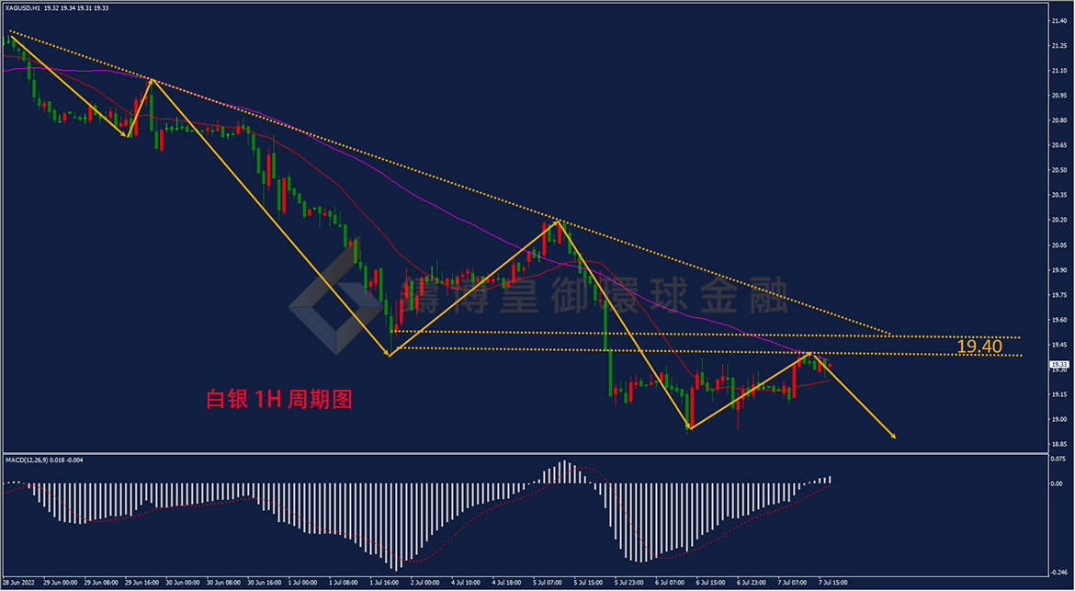This screenshot has width=1075, height=591.
Task: Click the highlighted 19.33 current price tag
Action: point(1059,365)
